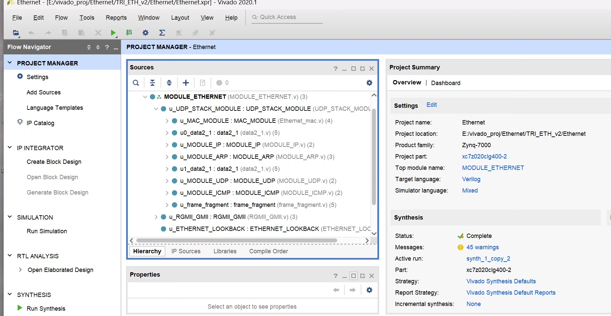
Task: Add sources with plus icon
Action: tap(186, 83)
